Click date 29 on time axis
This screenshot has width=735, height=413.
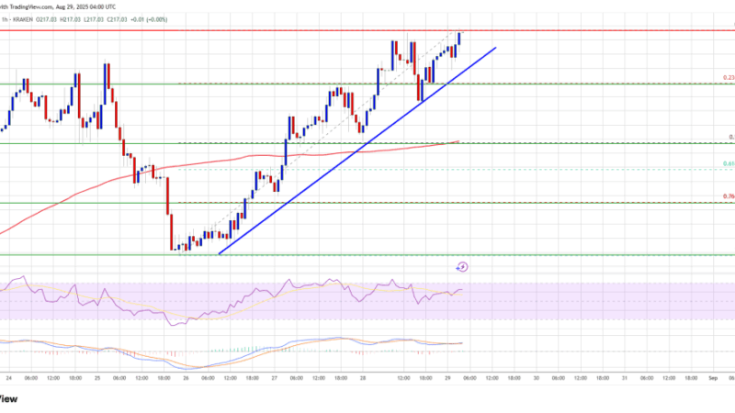pos(447,378)
